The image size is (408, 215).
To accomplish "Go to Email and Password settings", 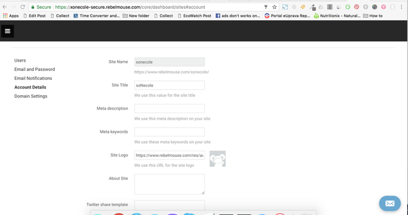I will [35, 69].
